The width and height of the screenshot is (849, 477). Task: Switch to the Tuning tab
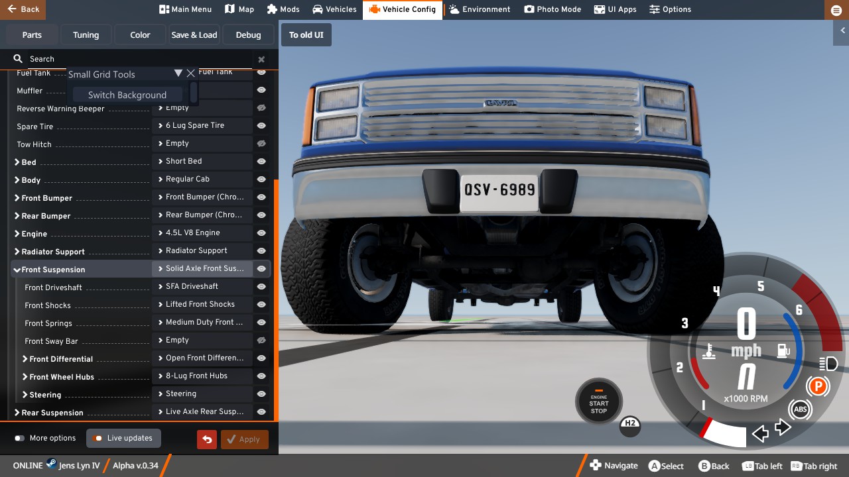click(x=86, y=35)
